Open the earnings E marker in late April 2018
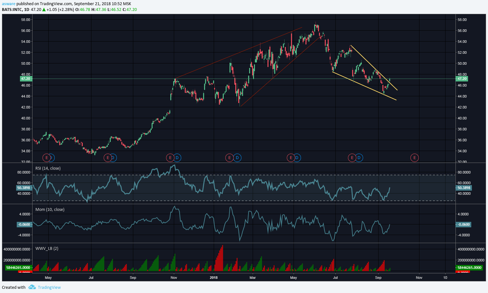Screen dimensions: 488x293 (x=291, y=158)
